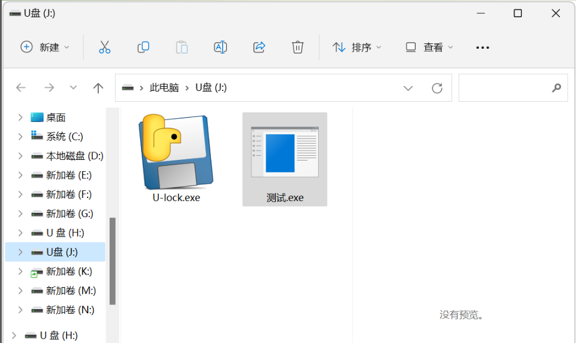This screenshot has height=343, width=576.
Task: Open recent locations chevron
Action: pyautogui.click(x=73, y=87)
